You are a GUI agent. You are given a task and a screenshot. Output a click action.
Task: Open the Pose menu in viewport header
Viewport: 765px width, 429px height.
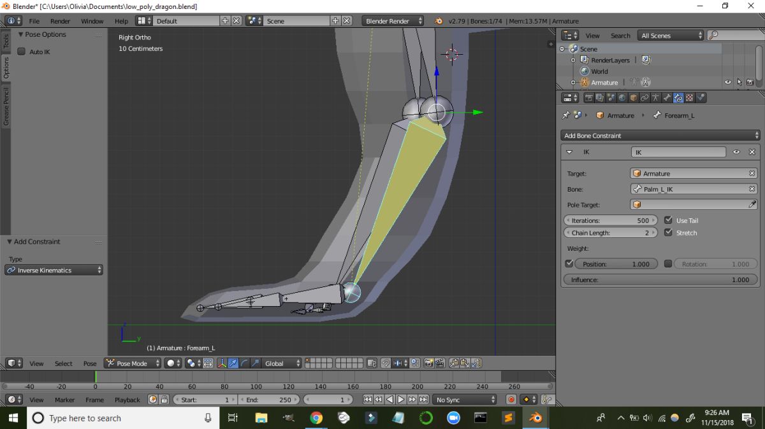[x=90, y=363]
